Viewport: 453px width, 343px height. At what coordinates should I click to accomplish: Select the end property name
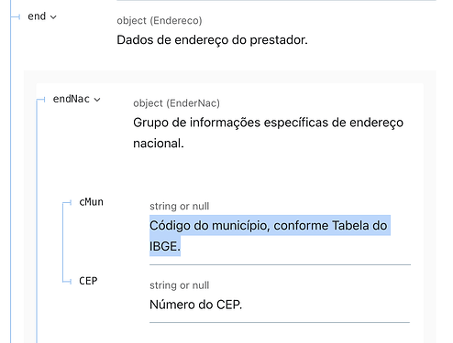point(37,16)
